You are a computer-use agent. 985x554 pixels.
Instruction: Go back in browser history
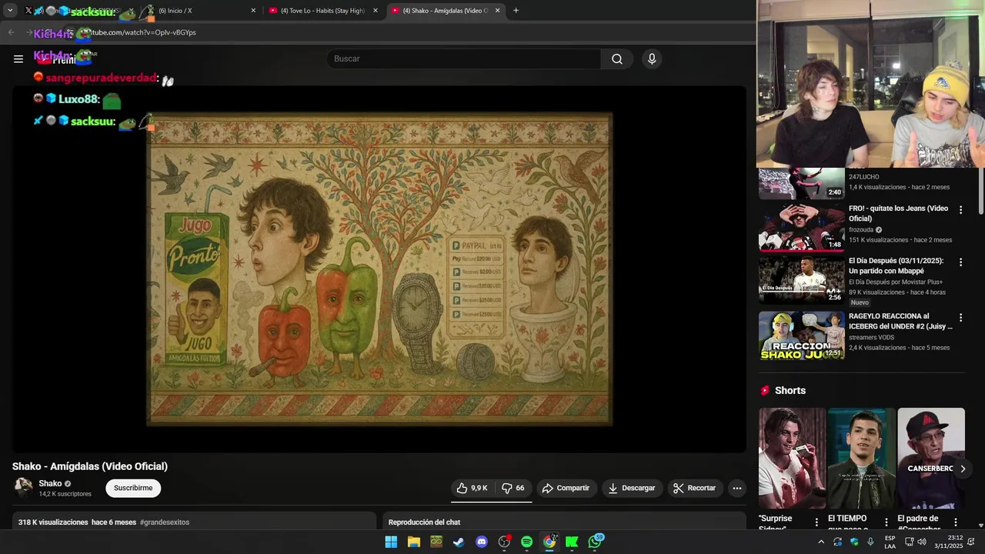click(x=11, y=32)
